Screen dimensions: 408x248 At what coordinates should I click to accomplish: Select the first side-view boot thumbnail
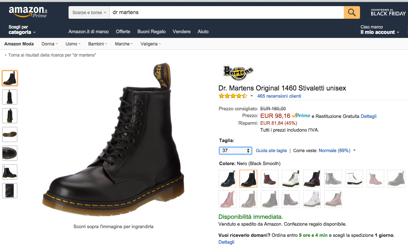(10, 78)
